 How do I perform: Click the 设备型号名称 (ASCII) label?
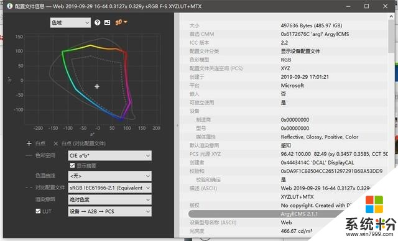(213, 222)
